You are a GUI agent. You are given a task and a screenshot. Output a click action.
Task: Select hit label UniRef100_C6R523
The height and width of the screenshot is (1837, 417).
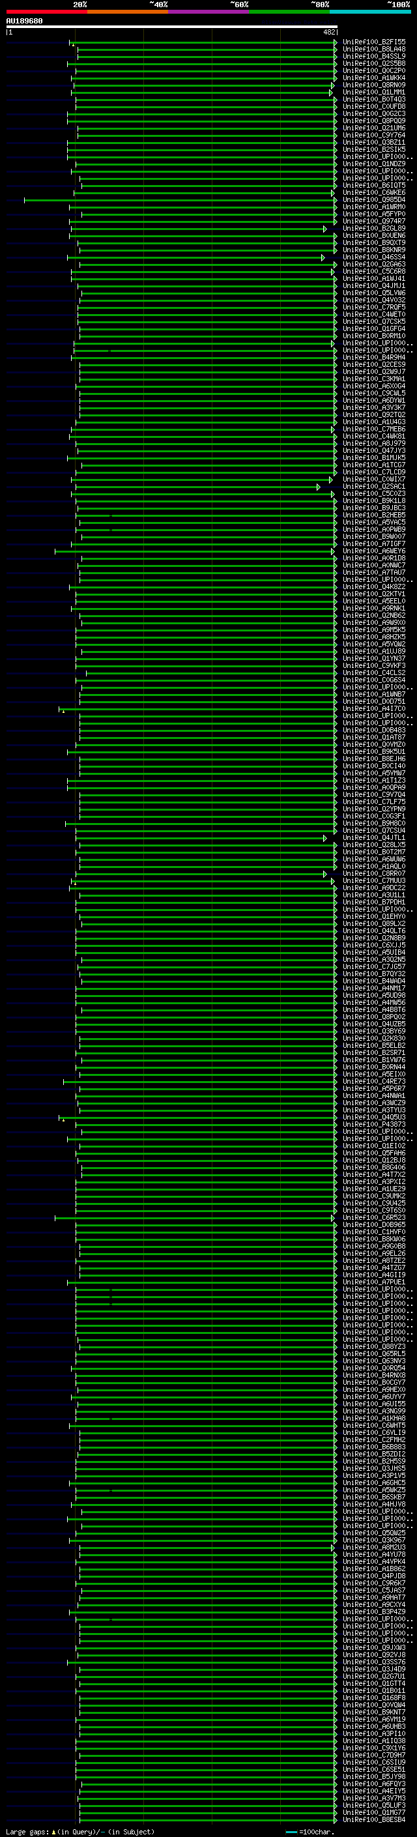tap(373, 1218)
